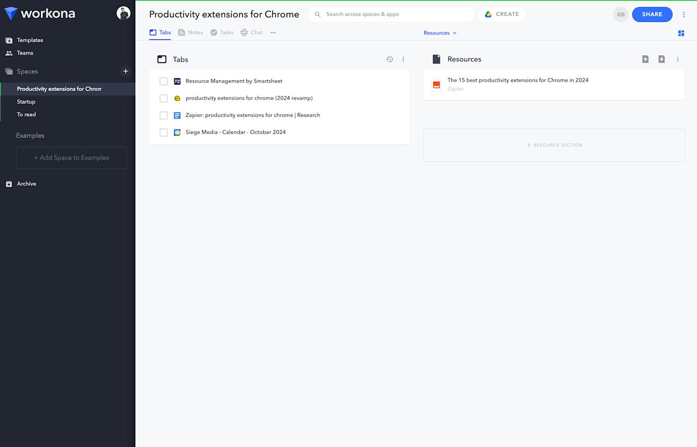Open the tab history clock icon
This screenshot has width=697, height=447.
(390, 59)
